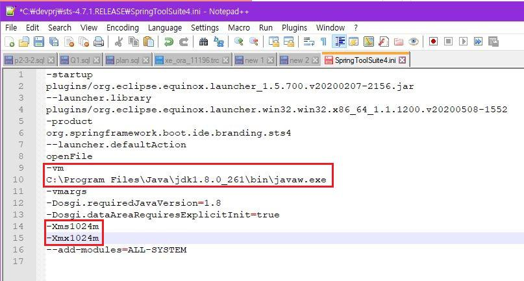Screen dimensions: 524x281
Task: Click Save recorded macro icon
Action: pyautogui.click(x=493, y=42)
